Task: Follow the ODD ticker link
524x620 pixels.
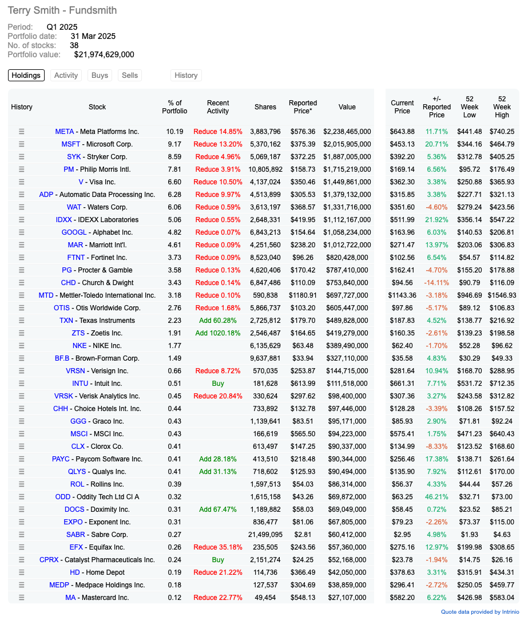Action: click(63, 497)
